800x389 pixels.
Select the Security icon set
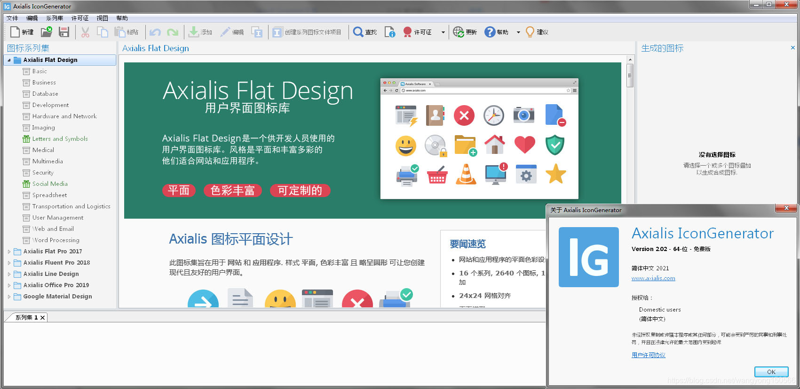(43, 173)
